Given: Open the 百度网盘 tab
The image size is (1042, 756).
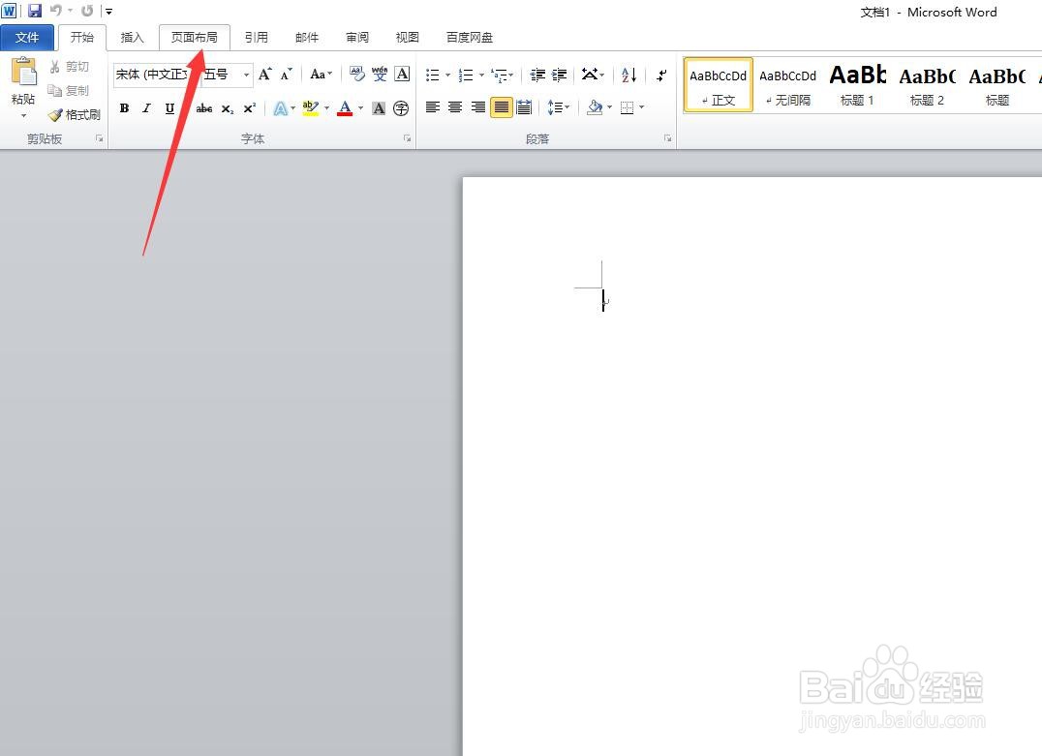Looking at the screenshot, I should tap(469, 37).
